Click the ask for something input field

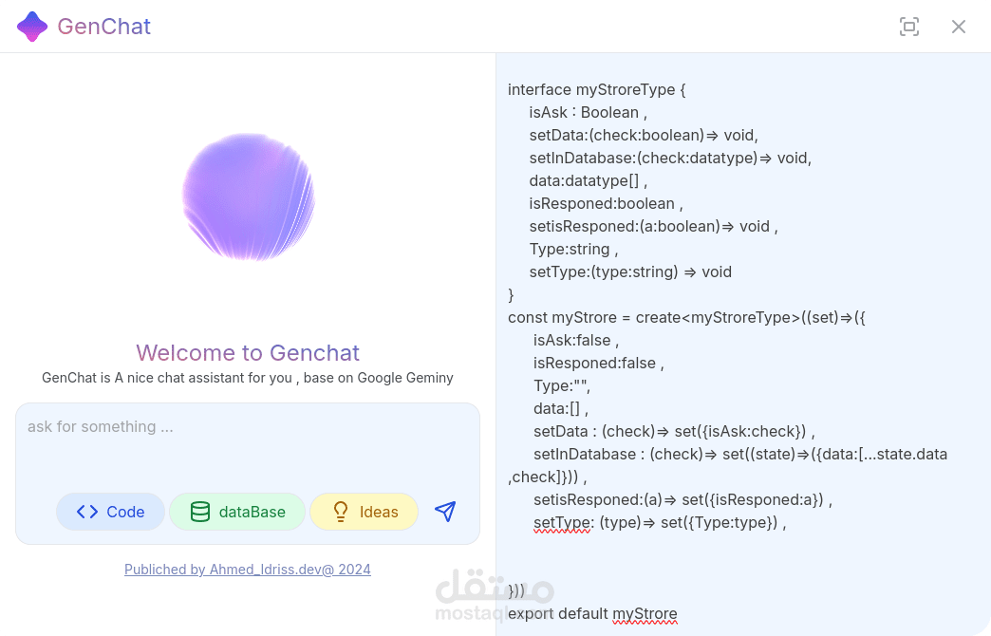[x=248, y=426]
